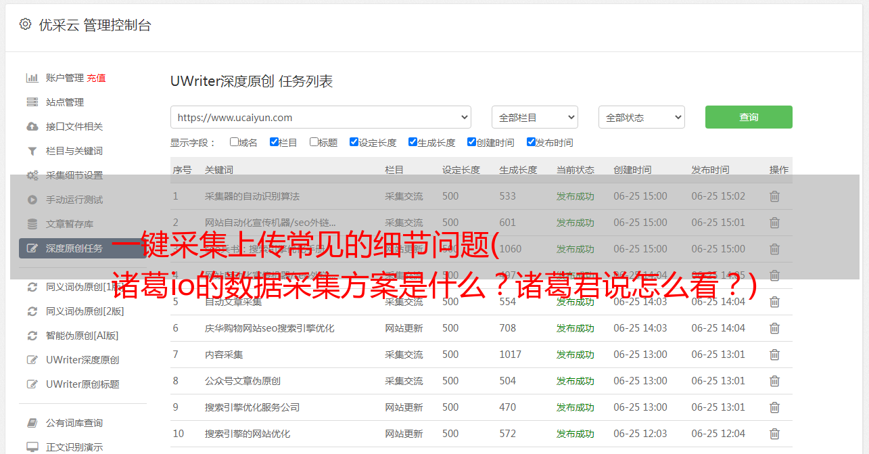Delete the 搜索引擎优化服务公司 task row
869x454 pixels.
[775, 407]
